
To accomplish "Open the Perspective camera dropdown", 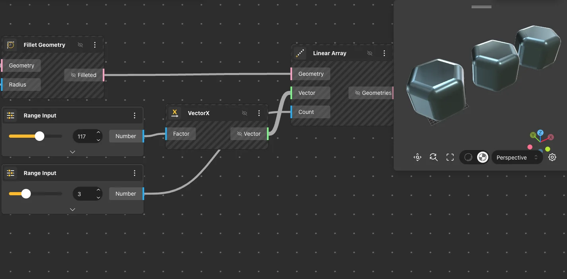I will click(517, 158).
